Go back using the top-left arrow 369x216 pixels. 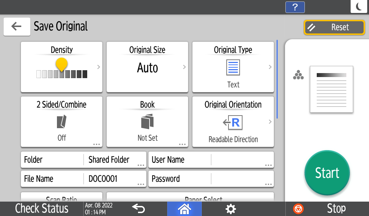pos(17,27)
